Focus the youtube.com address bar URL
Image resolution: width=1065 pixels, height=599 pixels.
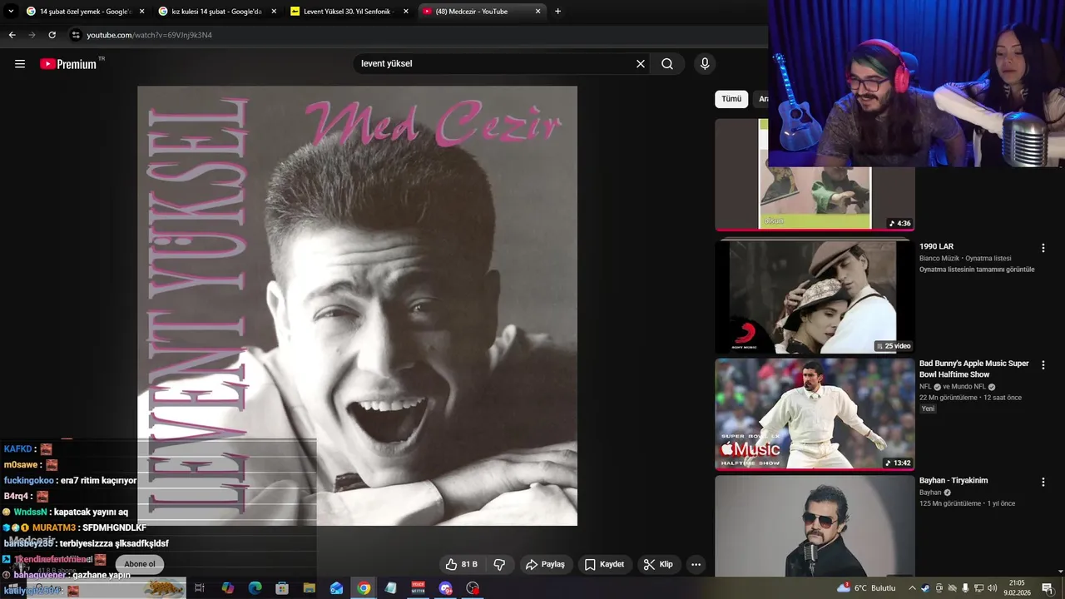pyautogui.click(x=150, y=35)
